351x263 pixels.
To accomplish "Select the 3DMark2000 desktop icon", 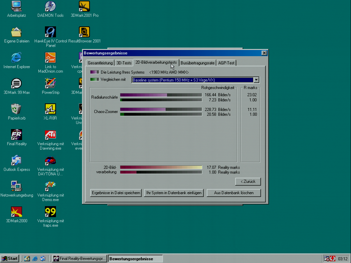I will pos(16,212).
